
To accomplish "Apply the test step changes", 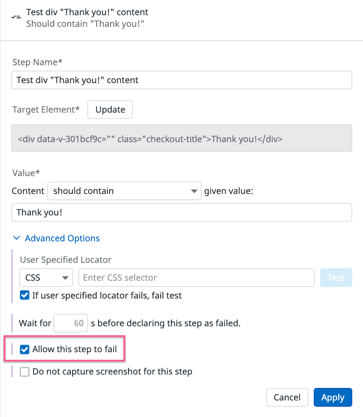I will pos(333,397).
